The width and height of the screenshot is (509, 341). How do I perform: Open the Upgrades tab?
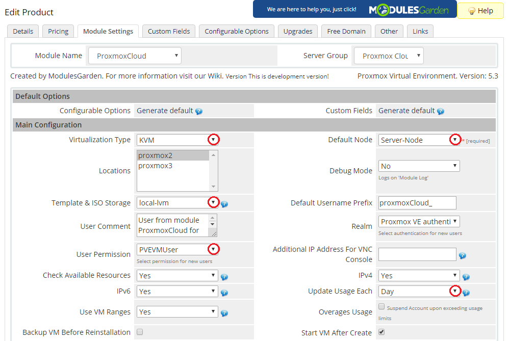pyautogui.click(x=298, y=32)
